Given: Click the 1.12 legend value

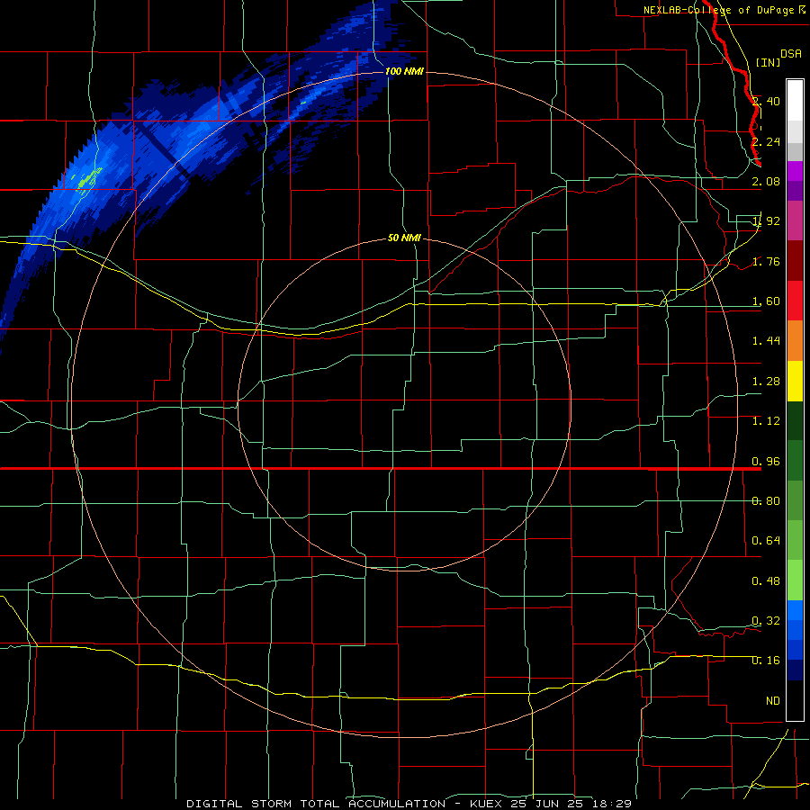Looking at the screenshot, I should pos(766,421).
